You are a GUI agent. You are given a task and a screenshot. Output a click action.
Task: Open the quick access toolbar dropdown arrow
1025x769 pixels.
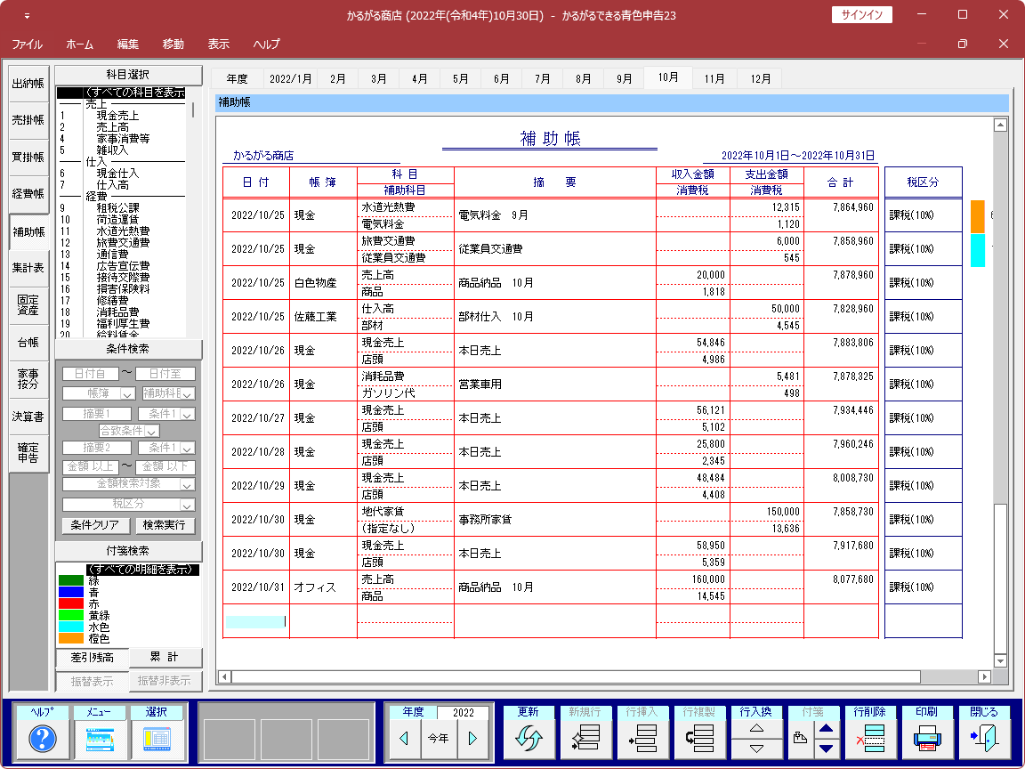coord(26,16)
